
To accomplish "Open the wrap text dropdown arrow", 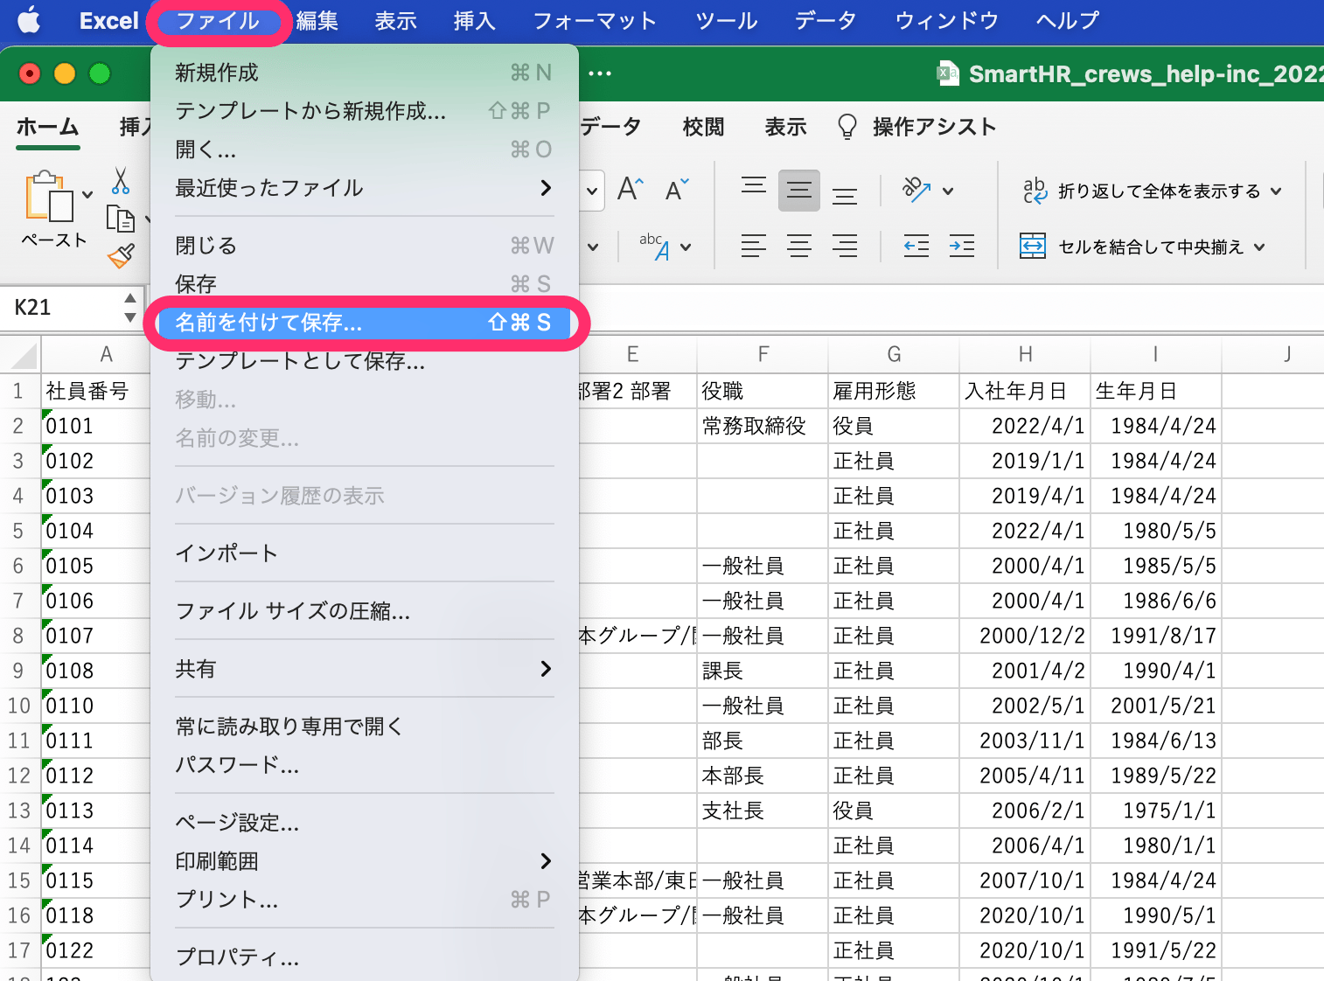I will [x=1276, y=191].
